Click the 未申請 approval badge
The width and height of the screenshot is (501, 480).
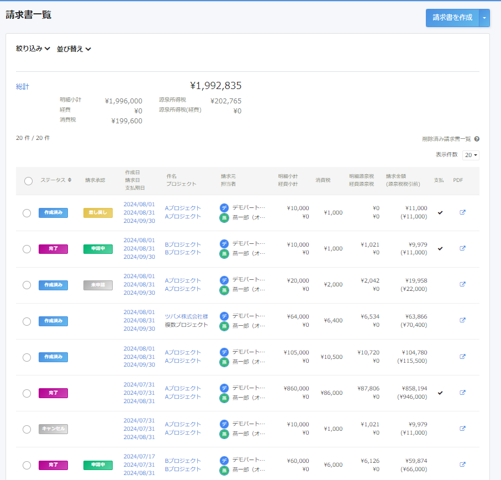(x=98, y=285)
